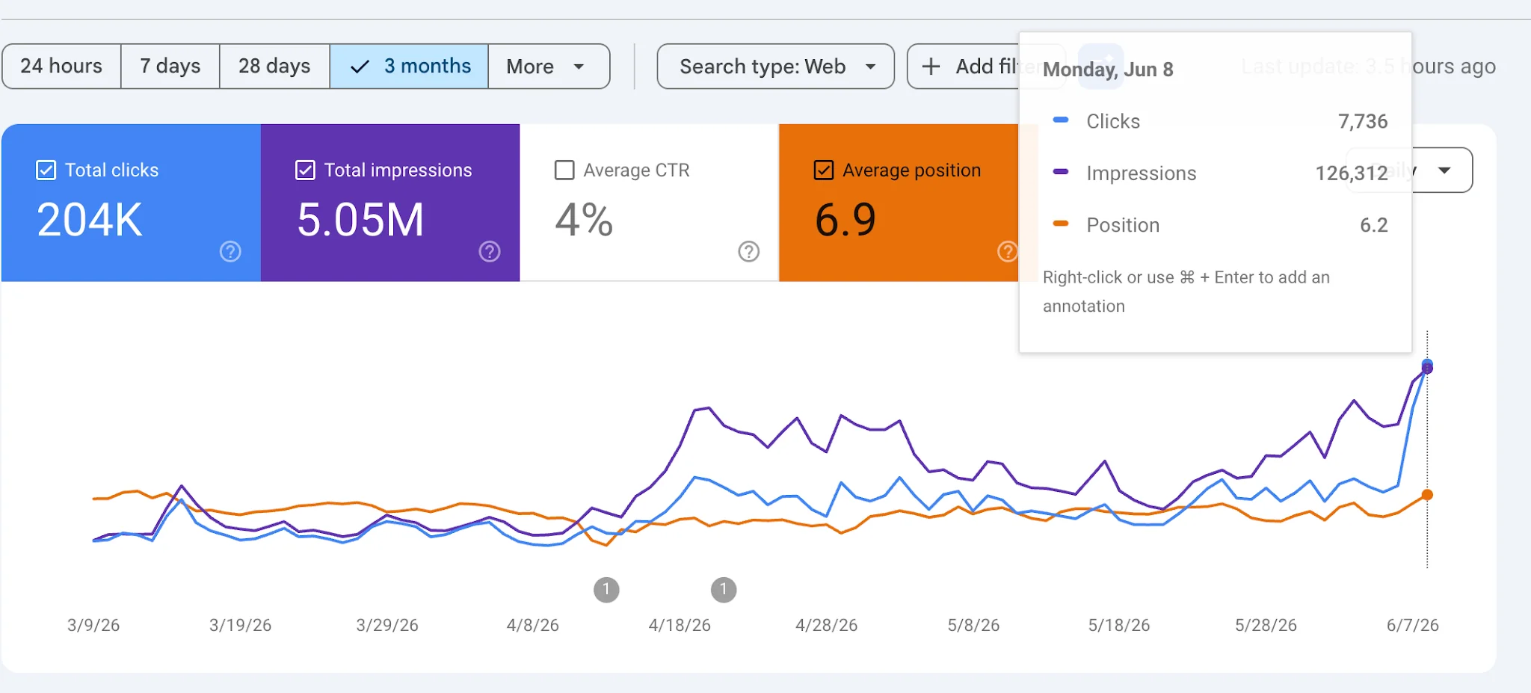
Task: Choose the 28 days range
Action: [274, 67]
